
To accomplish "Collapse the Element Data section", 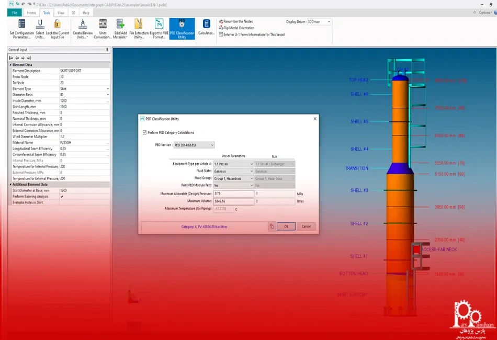I will [x=10, y=65].
